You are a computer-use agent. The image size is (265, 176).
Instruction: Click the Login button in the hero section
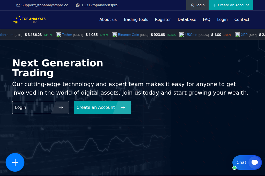41,108
